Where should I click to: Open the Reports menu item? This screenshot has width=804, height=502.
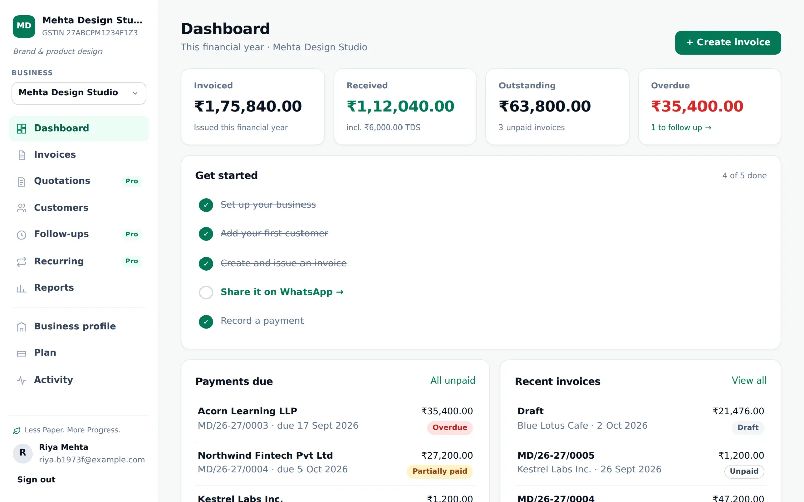(79, 288)
